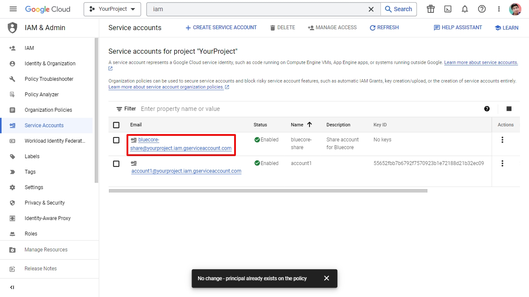Check the account1 row checkbox
Image resolution: width=529 pixels, height=297 pixels.
(116, 164)
